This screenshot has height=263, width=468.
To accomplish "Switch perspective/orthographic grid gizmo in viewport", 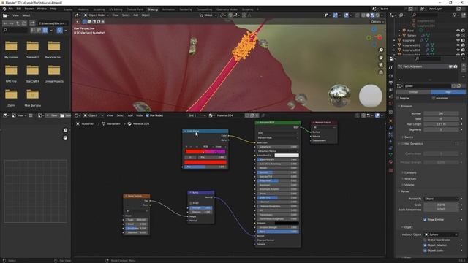I will pos(381,72).
